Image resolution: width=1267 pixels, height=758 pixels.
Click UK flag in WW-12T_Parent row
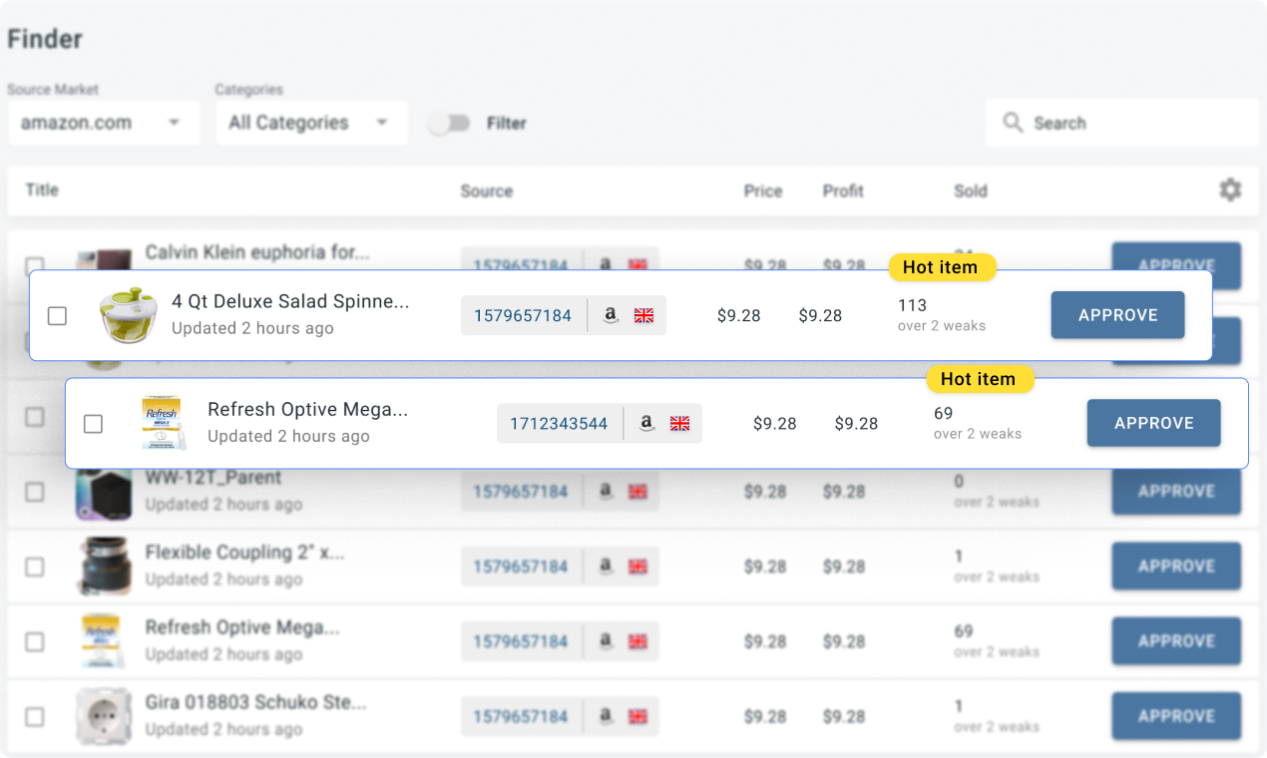point(637,491)
